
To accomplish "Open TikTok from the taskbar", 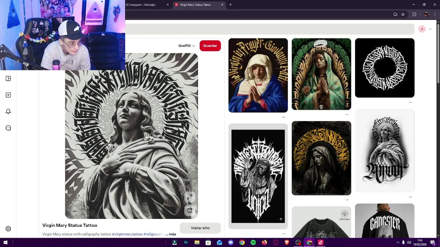I will [321, 243].
